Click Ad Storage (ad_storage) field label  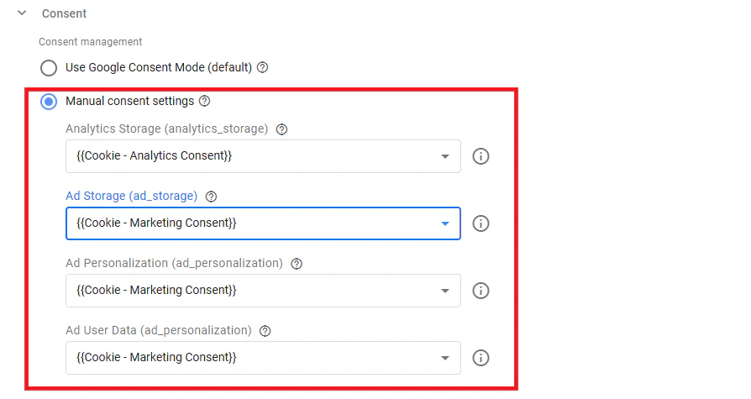131,196
